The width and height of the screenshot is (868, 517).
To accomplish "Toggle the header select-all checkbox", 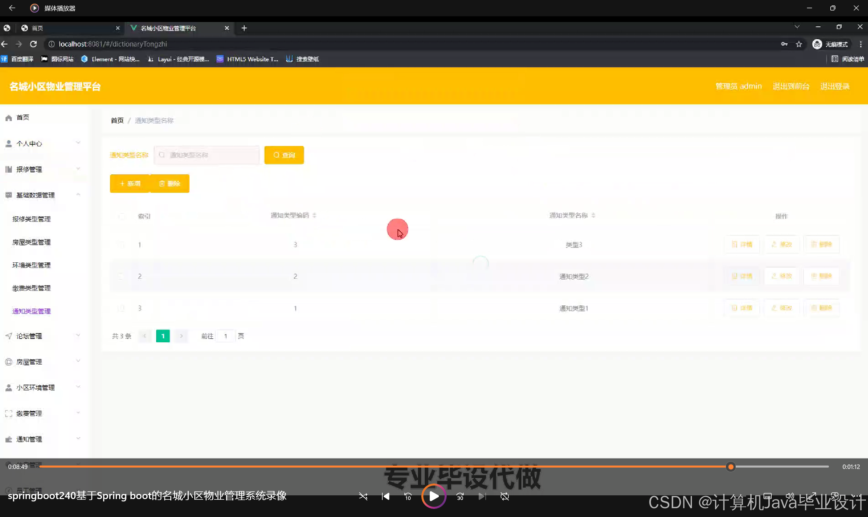I will click(x=121, y=216).
